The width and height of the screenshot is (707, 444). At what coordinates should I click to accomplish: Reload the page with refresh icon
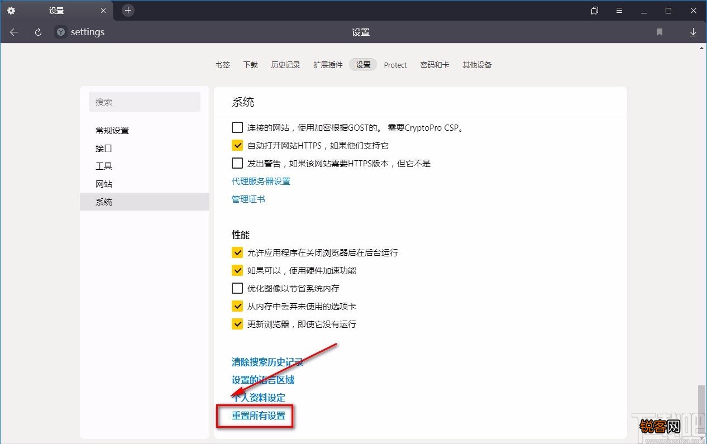[x=38, y=32]
